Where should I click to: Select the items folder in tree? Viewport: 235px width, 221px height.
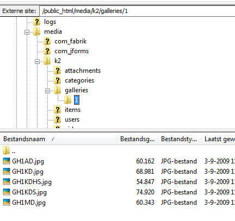coord(73,110)
